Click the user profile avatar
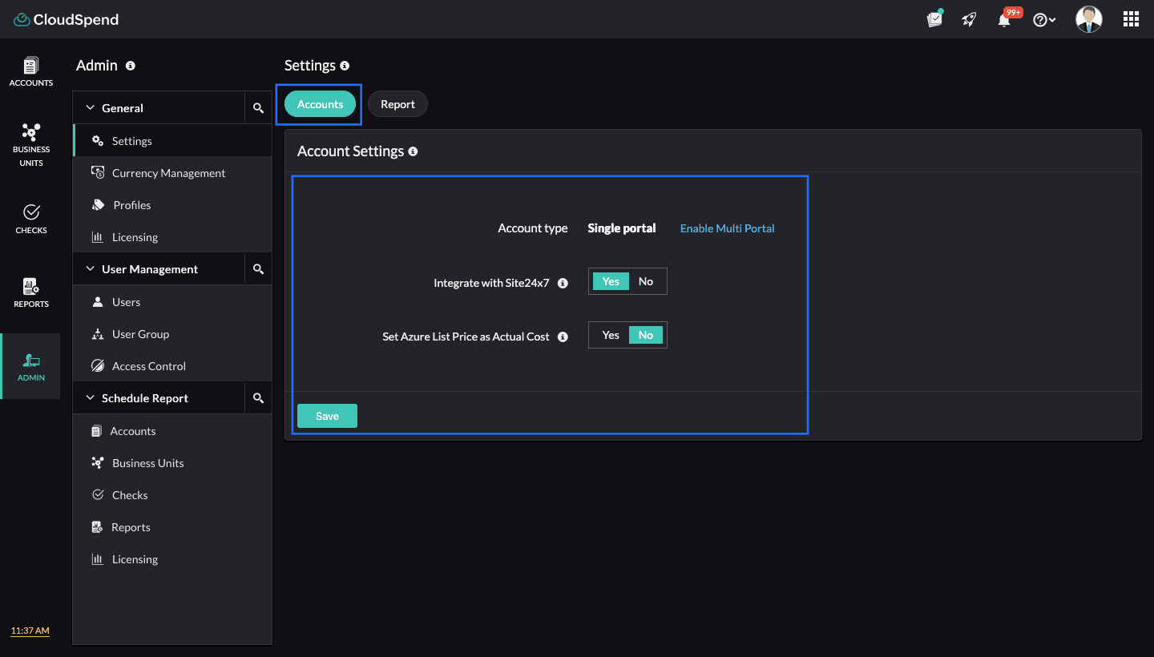 point(1088,19)
